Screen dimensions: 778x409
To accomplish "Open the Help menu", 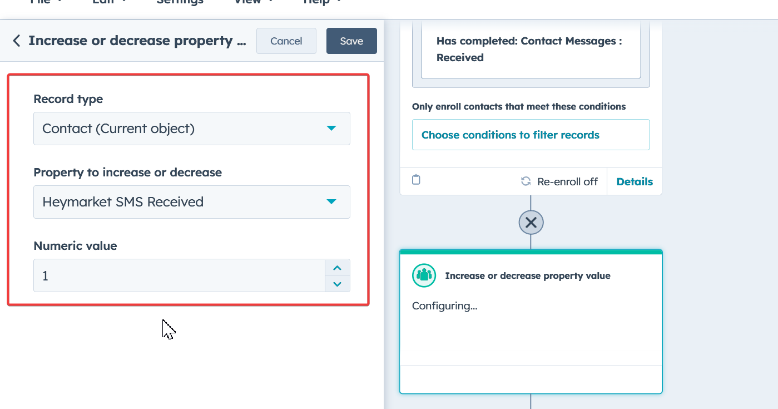I will pyautogui.click(x=322, y=2).
